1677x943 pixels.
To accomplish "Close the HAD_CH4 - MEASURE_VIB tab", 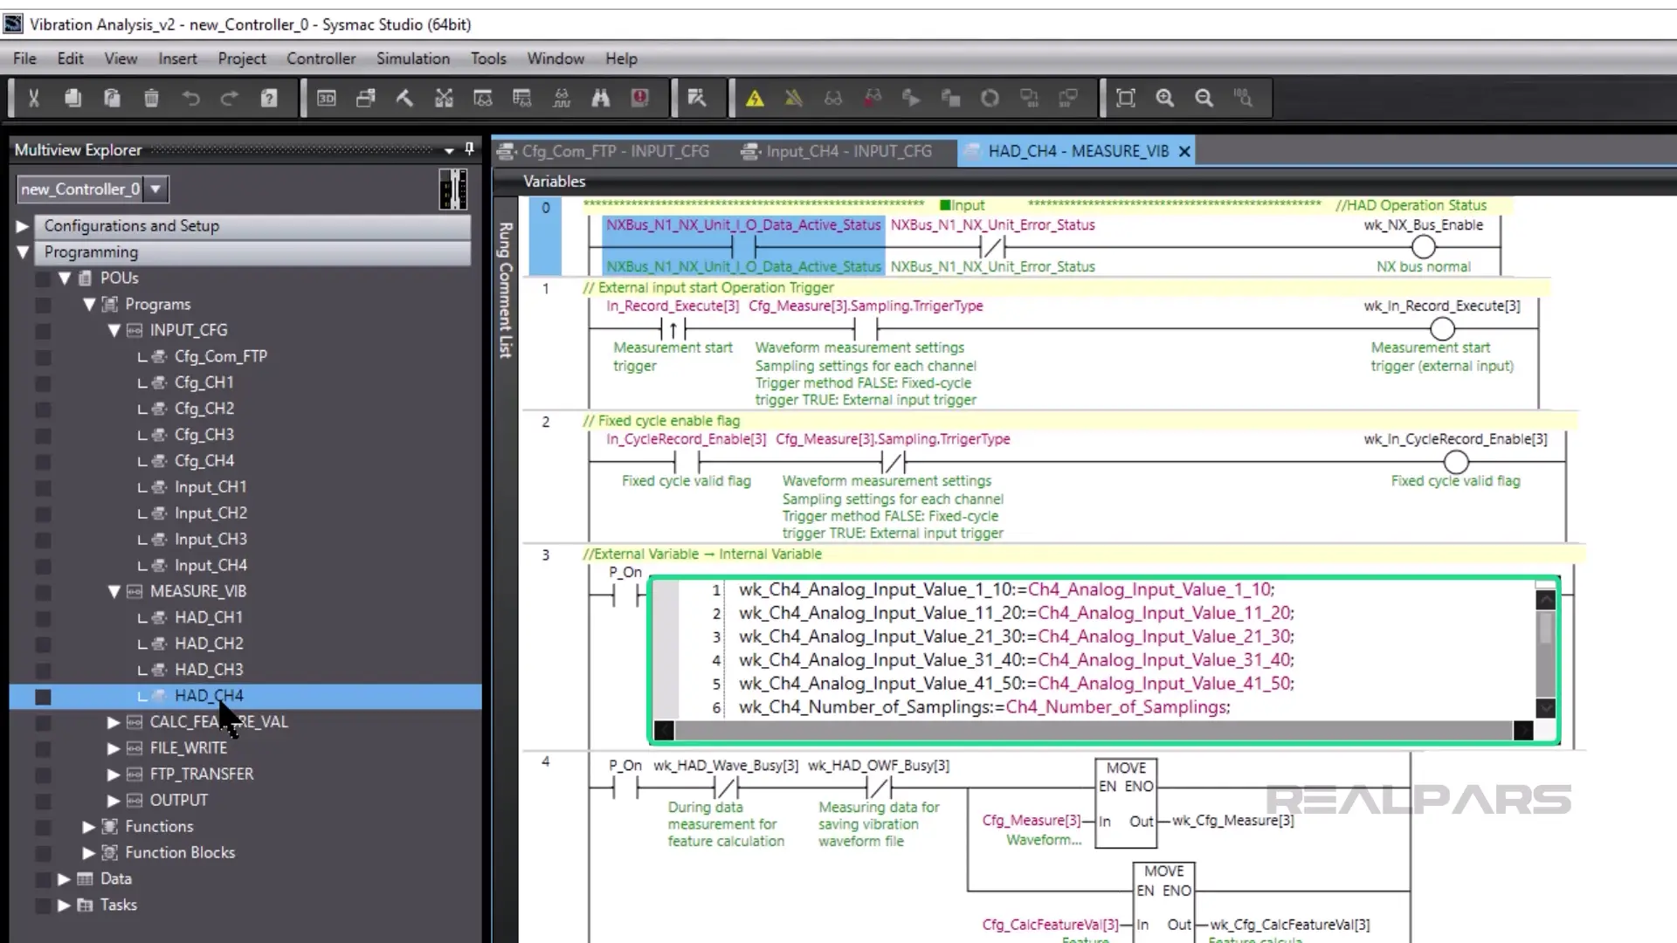I will [x=1184, y=152].
